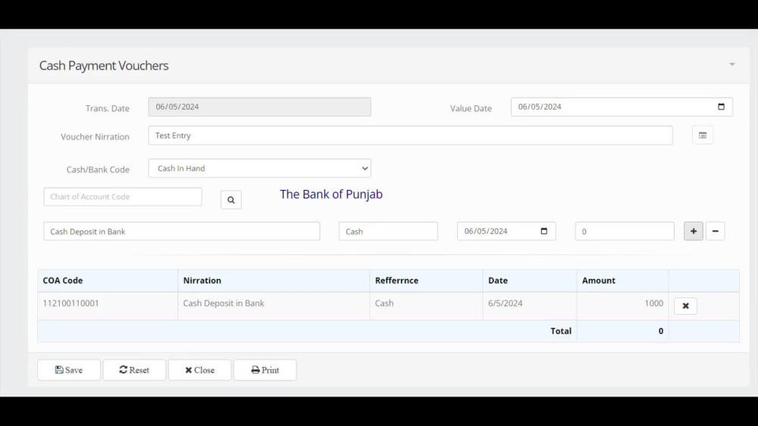This screenshot has height=426, width=758.
Task: Click the amount input showing 0
Action: coord(625,231)
